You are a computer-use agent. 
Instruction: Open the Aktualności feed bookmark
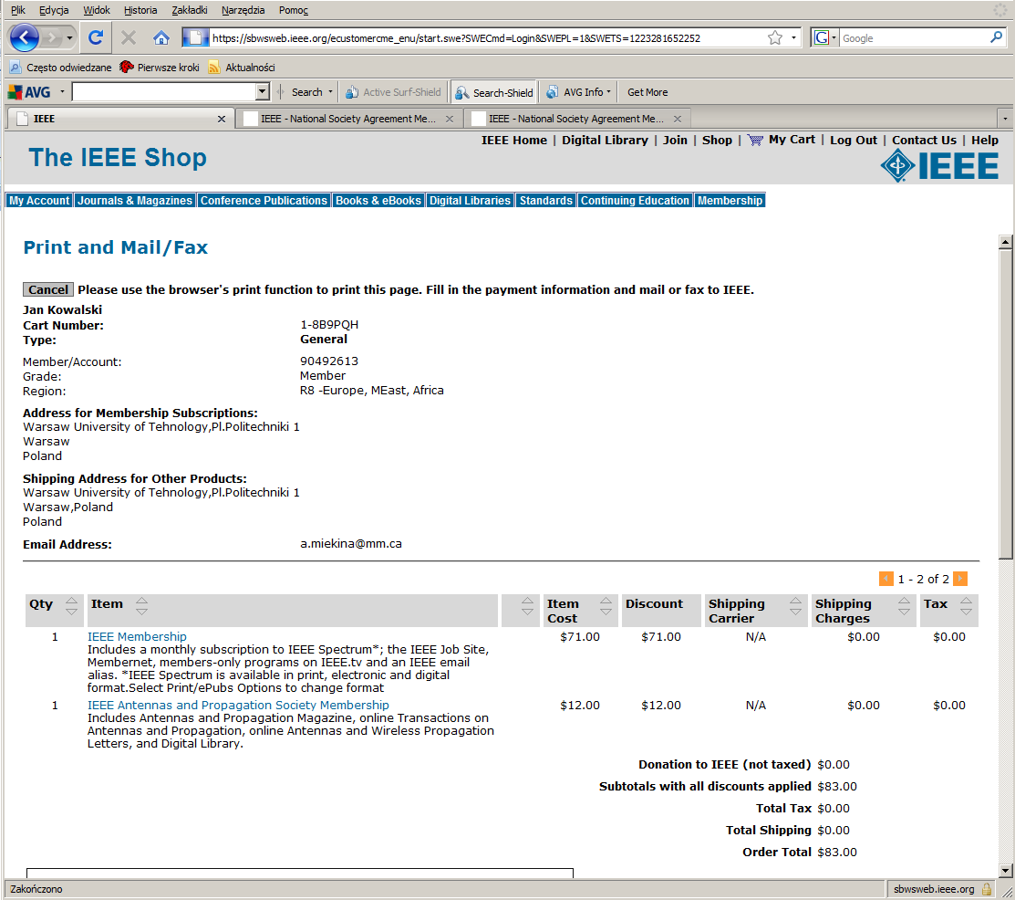tap(242, 68)
